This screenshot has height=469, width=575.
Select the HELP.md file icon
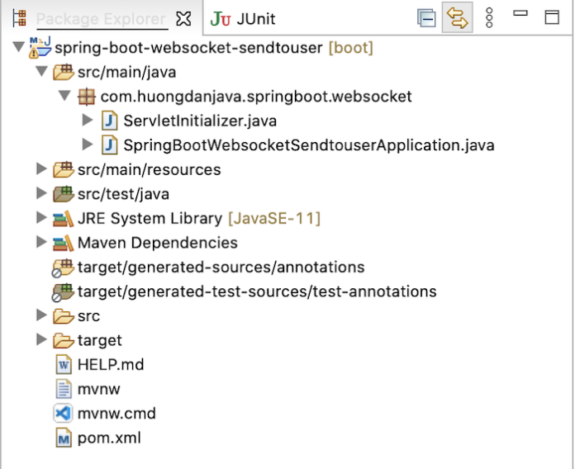click(x=64, y=364)
